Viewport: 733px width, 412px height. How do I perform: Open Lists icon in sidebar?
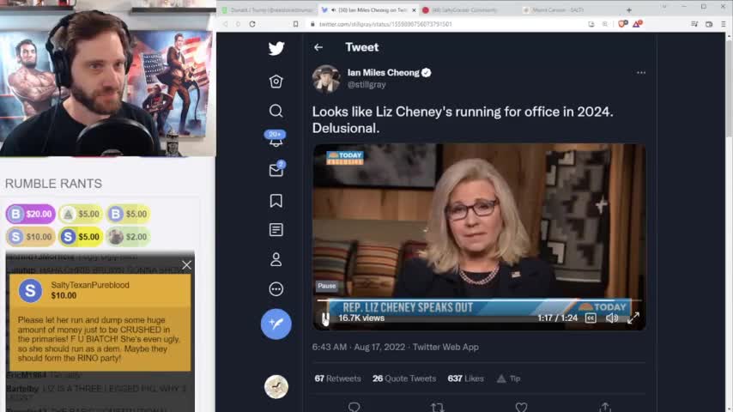276,230
